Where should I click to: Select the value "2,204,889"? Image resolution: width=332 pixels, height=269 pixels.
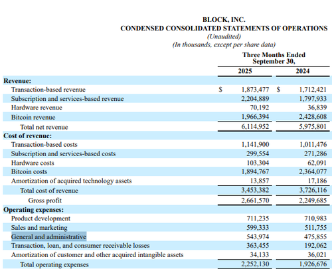tap(255, 99)
